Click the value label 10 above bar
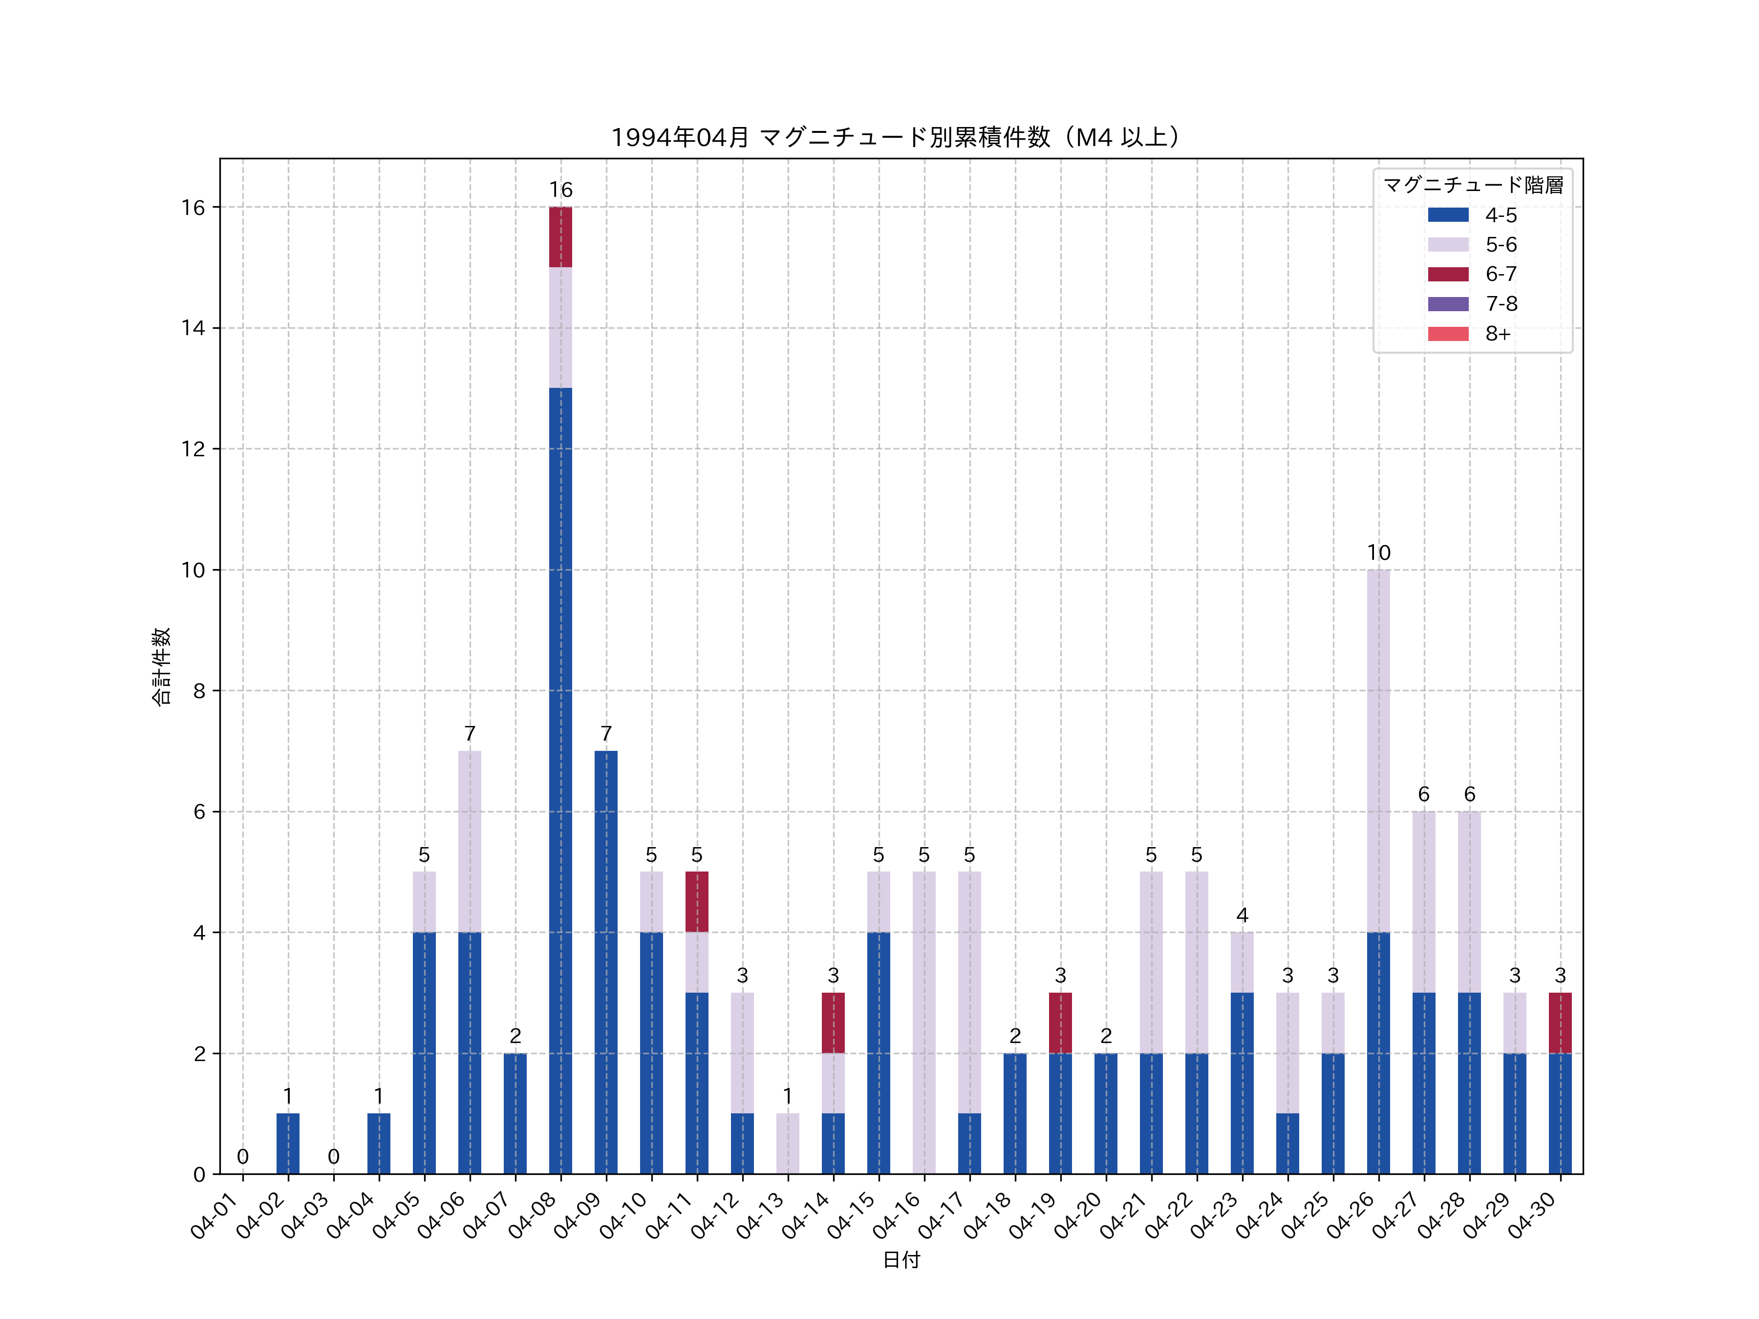Image resolution: width=1759 pixels, height=1319 pixels. (1378, 553)
